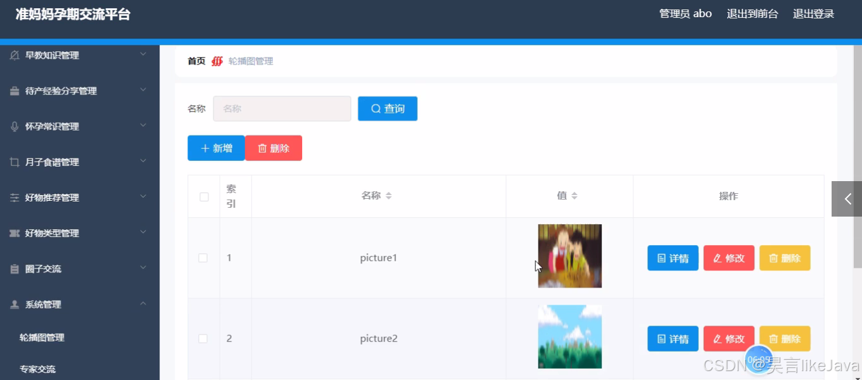The image size is (862, 380).
Task: Click the vertical page scrollbar
Action: point(858,156)
